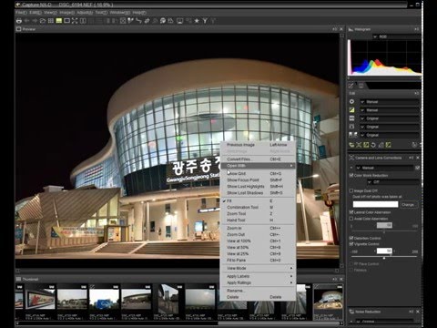Click the open folder toolbar icon
437x328 pixels.
[x=43, y=21]
